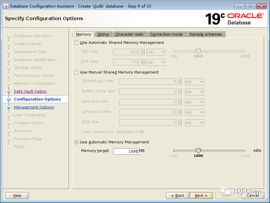Screen dimensions: 270x203
Task: Click the Memory target input field
Action: pos(126,151)
